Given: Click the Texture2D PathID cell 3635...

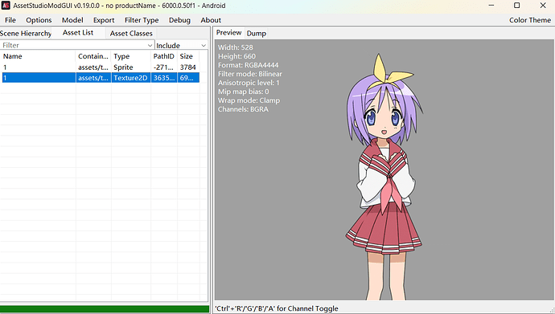Looking at the screenshot, I should (163, 78).
